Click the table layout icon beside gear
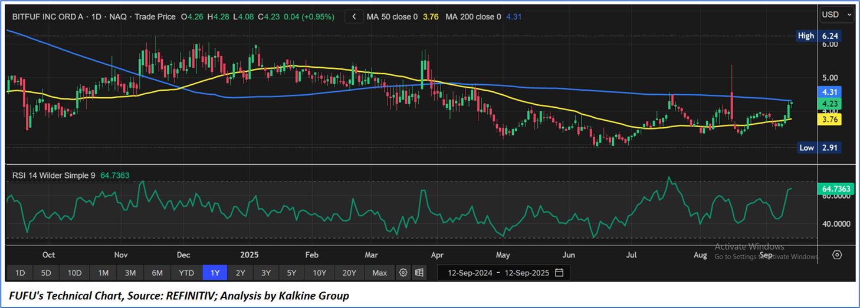Viewport: 860px width, 308px height. (419, 273)
